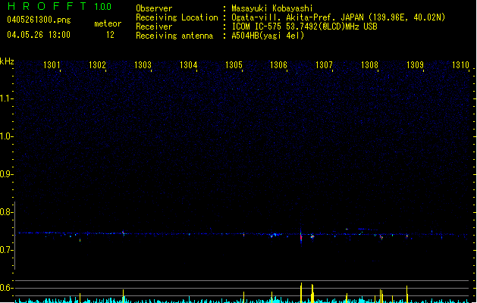Click the 1310 time marker

click(x=460, y=65)
